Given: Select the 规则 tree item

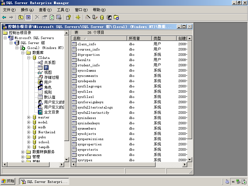Looking at the screenshot, I should coord(48,92).
